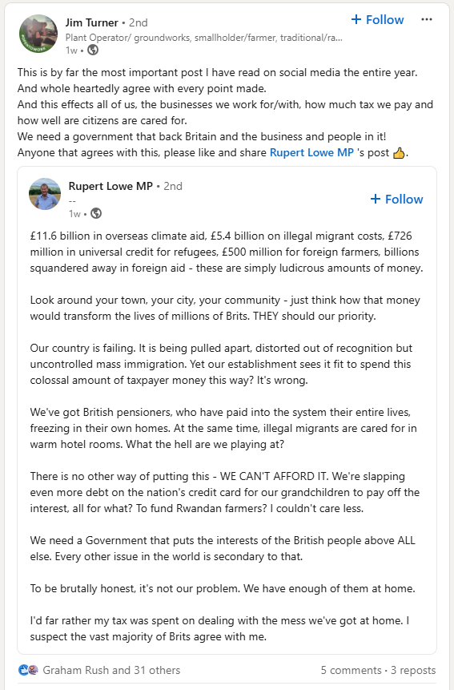Click Jim Turner's Plant Operator headline

[204, 38]
